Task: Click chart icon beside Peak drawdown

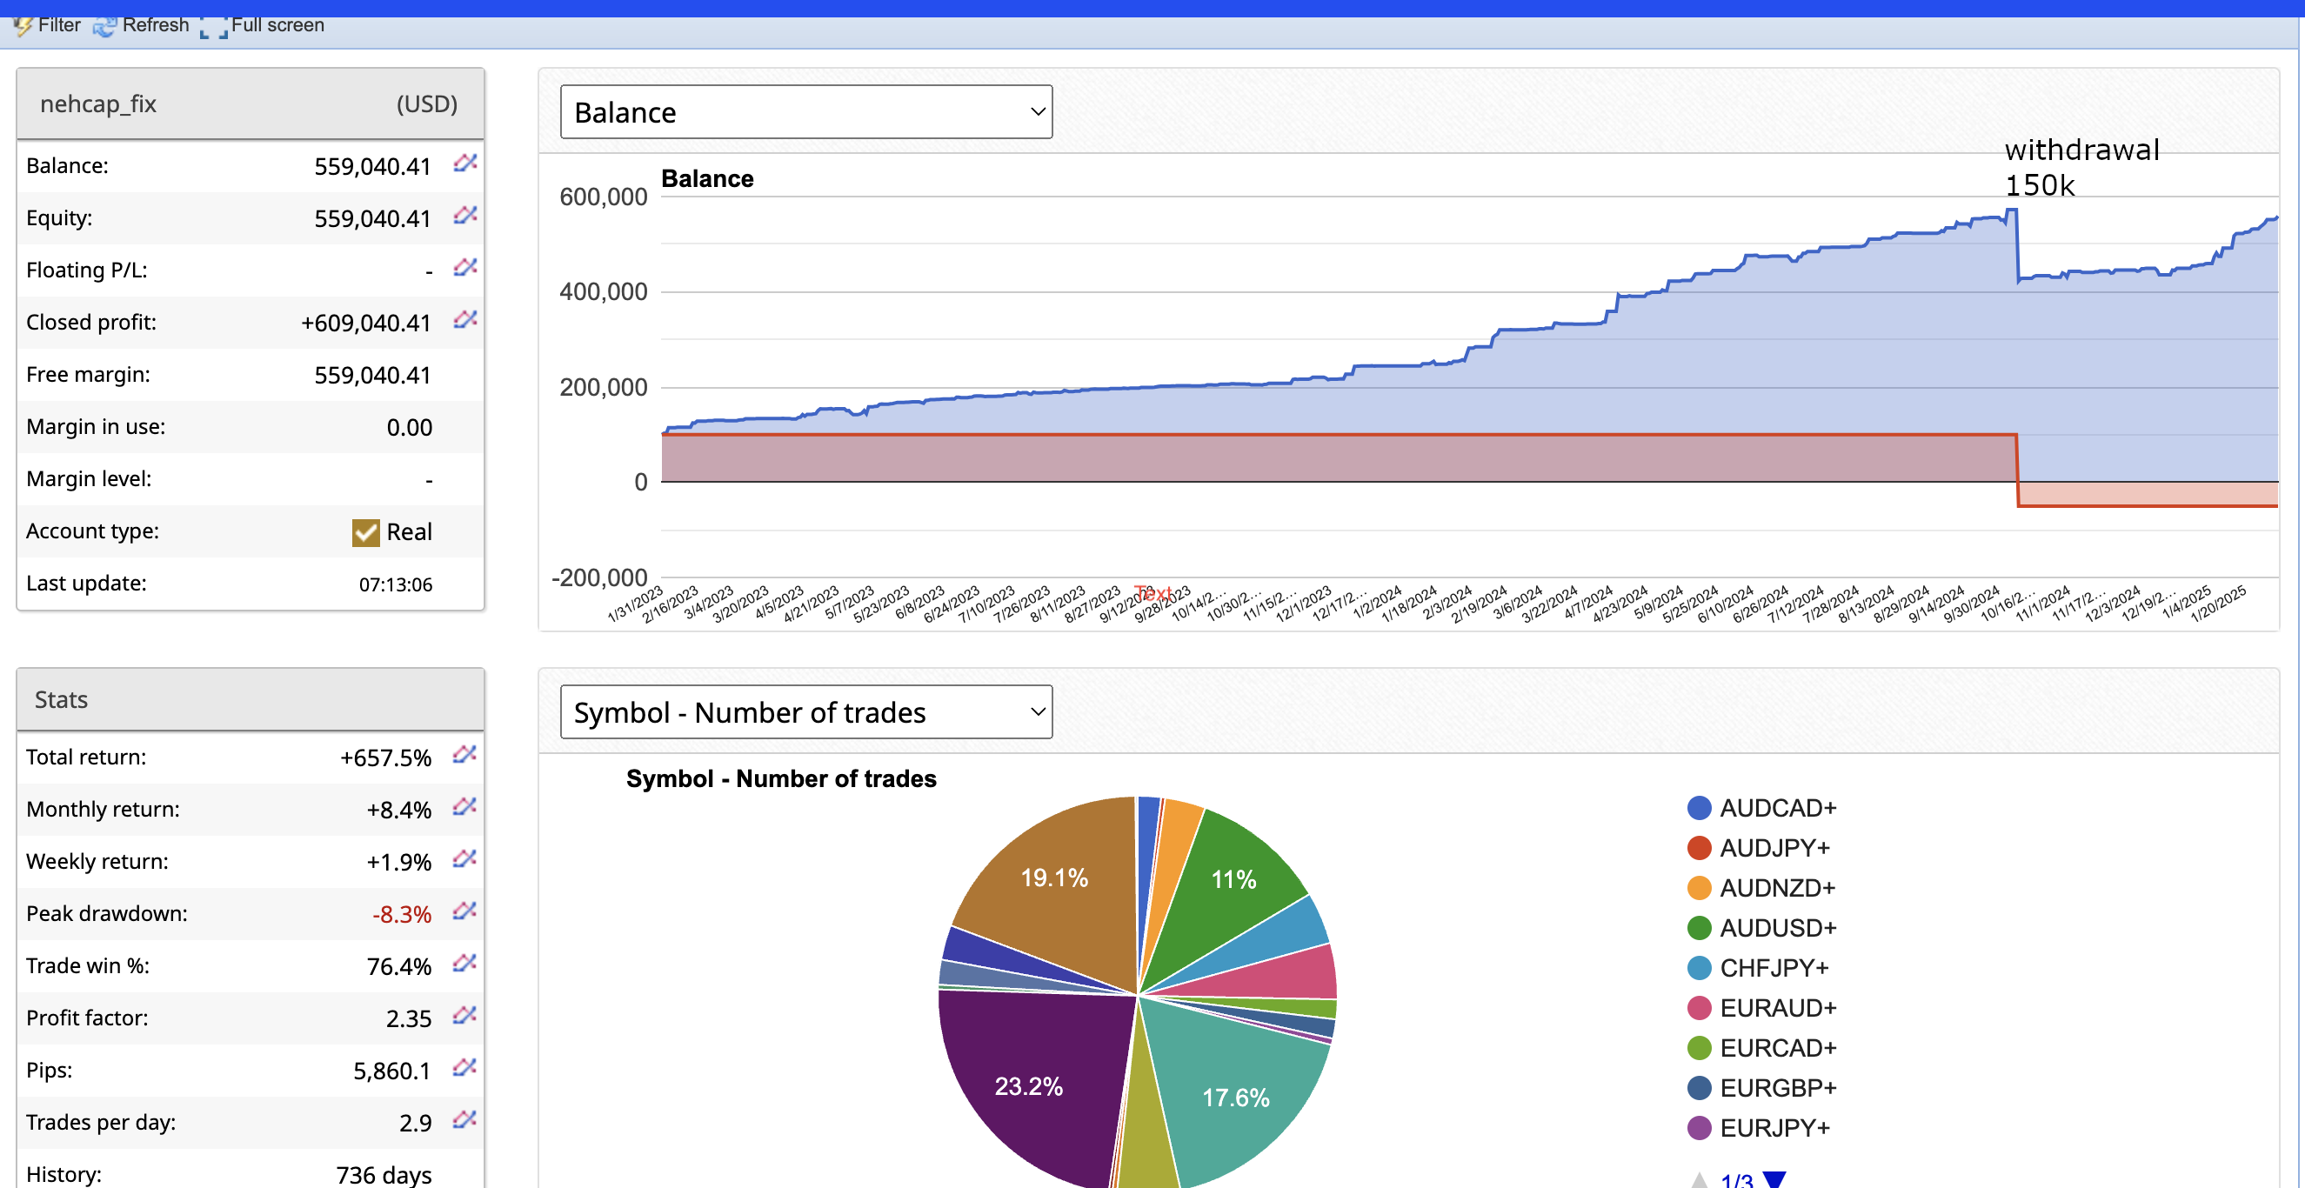Action: (x=464, y=911)
